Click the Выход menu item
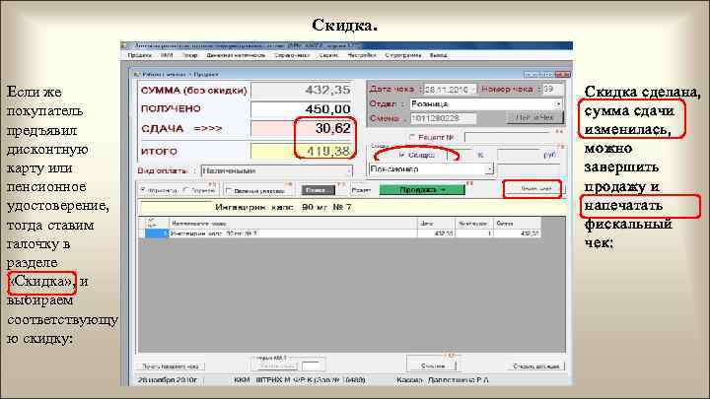The width and height of the screenshot is (710, 399). [438, 55]
